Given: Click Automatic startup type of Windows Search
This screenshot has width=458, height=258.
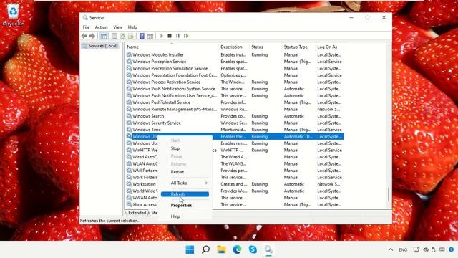Looking at the screenshot, I should tap(294, 116).
